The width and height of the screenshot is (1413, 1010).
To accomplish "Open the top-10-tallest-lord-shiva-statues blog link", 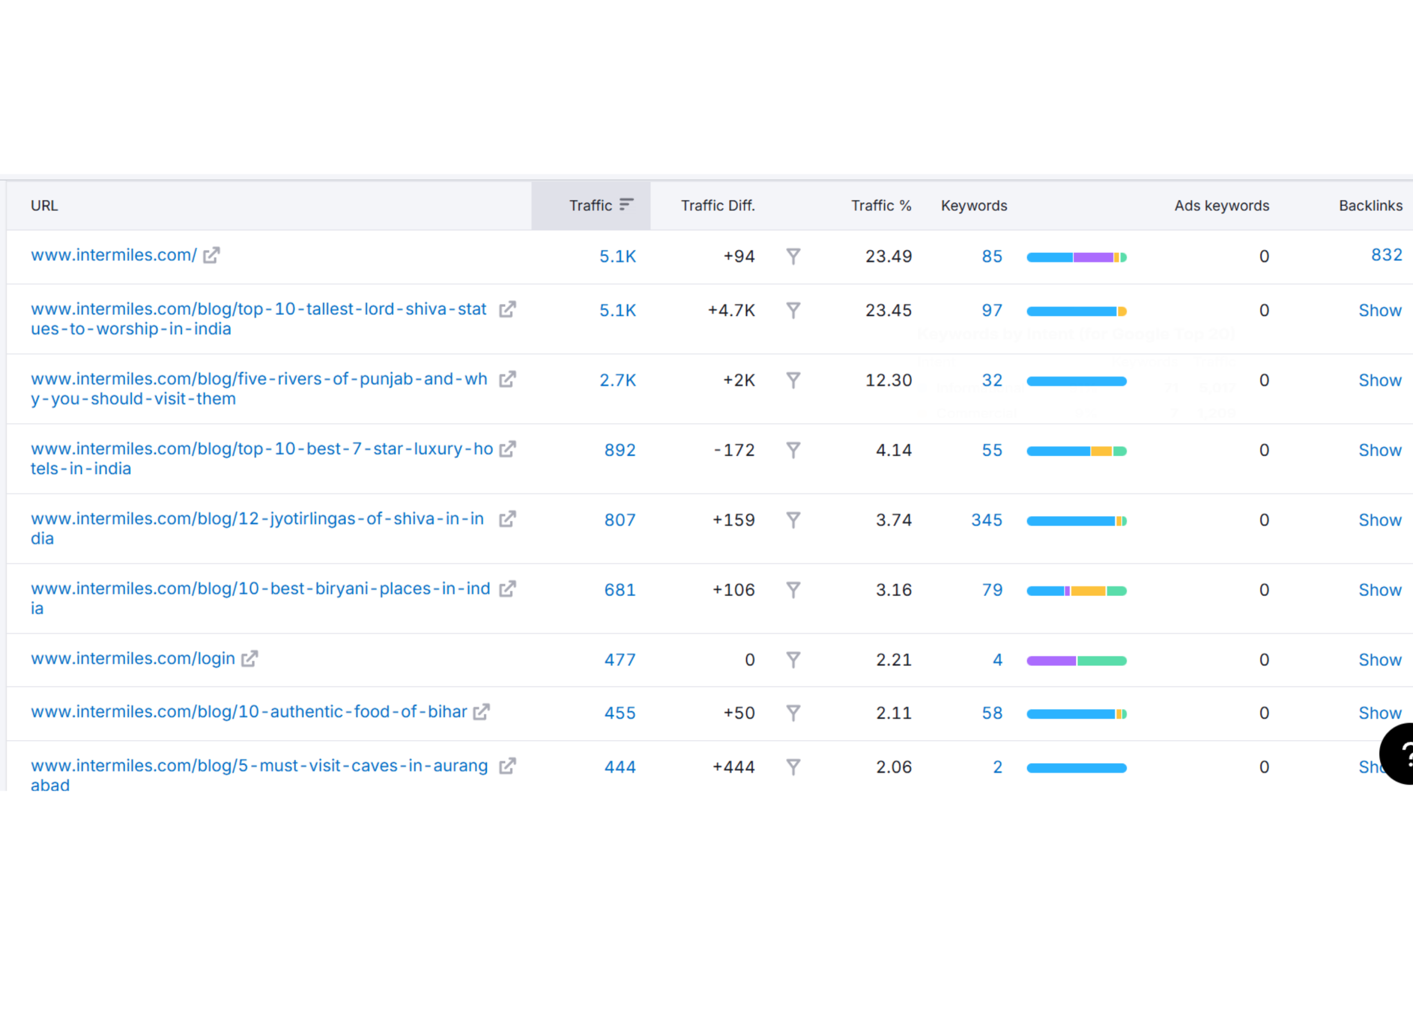I will tap(259, 319).
